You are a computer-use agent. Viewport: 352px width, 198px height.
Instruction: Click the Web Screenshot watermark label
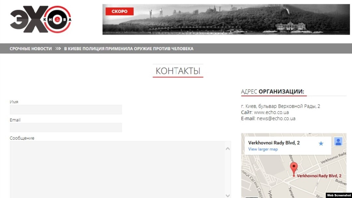click(339, 195)
